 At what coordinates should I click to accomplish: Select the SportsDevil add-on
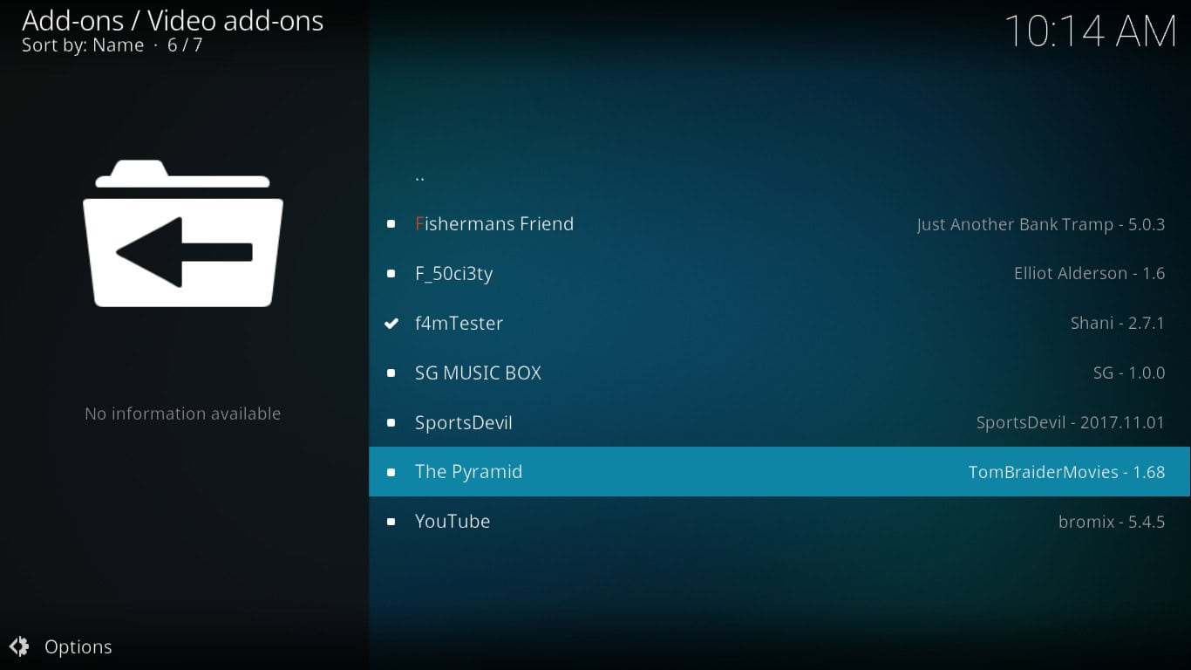coord(779,422)
